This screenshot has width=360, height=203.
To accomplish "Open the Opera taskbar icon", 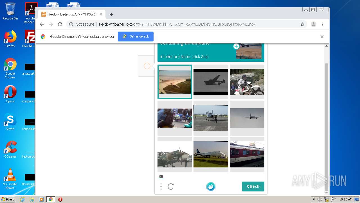I will 60,199.
